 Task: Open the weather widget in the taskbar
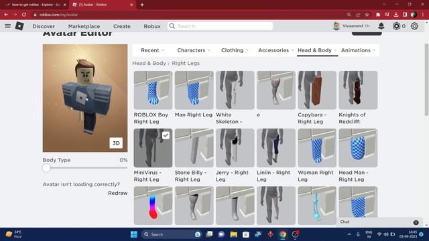(13, 234)
